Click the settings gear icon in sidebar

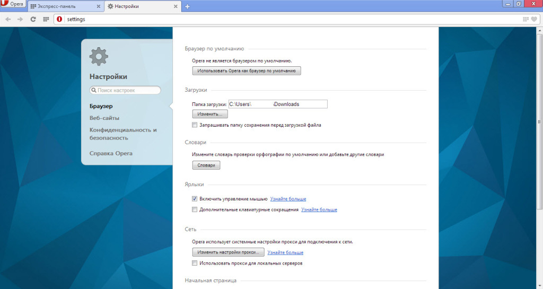[99, 56]
